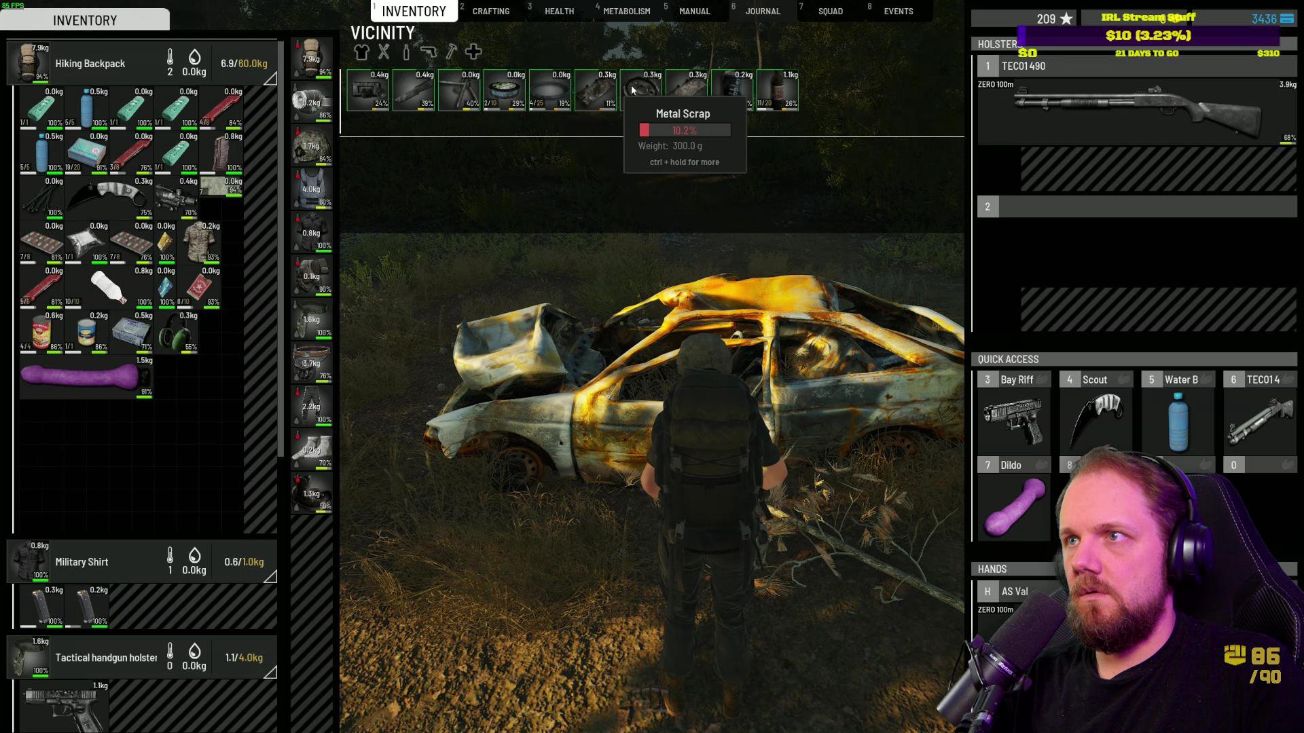This screenshot has width=1304, height=733.
Task: Toggle the medical cross filter in Vicinity
Action: coord(473,52)
